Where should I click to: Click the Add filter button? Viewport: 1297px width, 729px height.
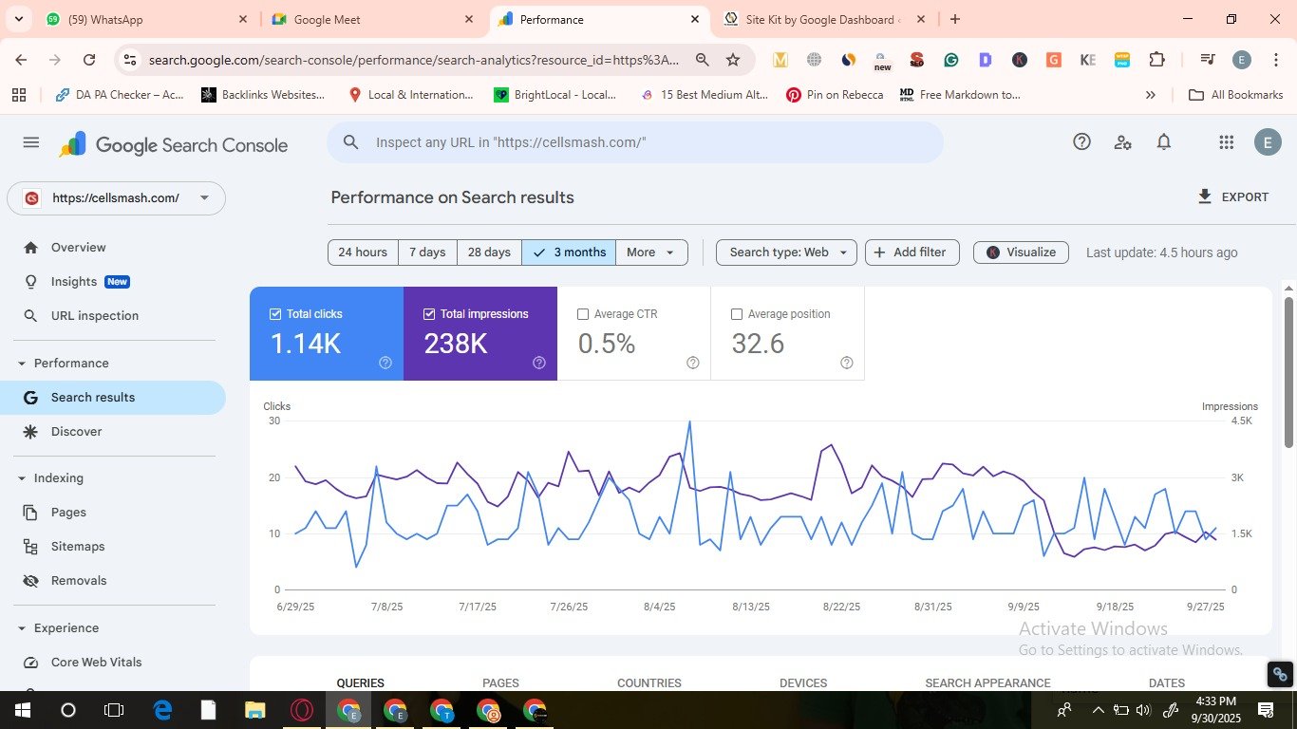coord(911,252)
